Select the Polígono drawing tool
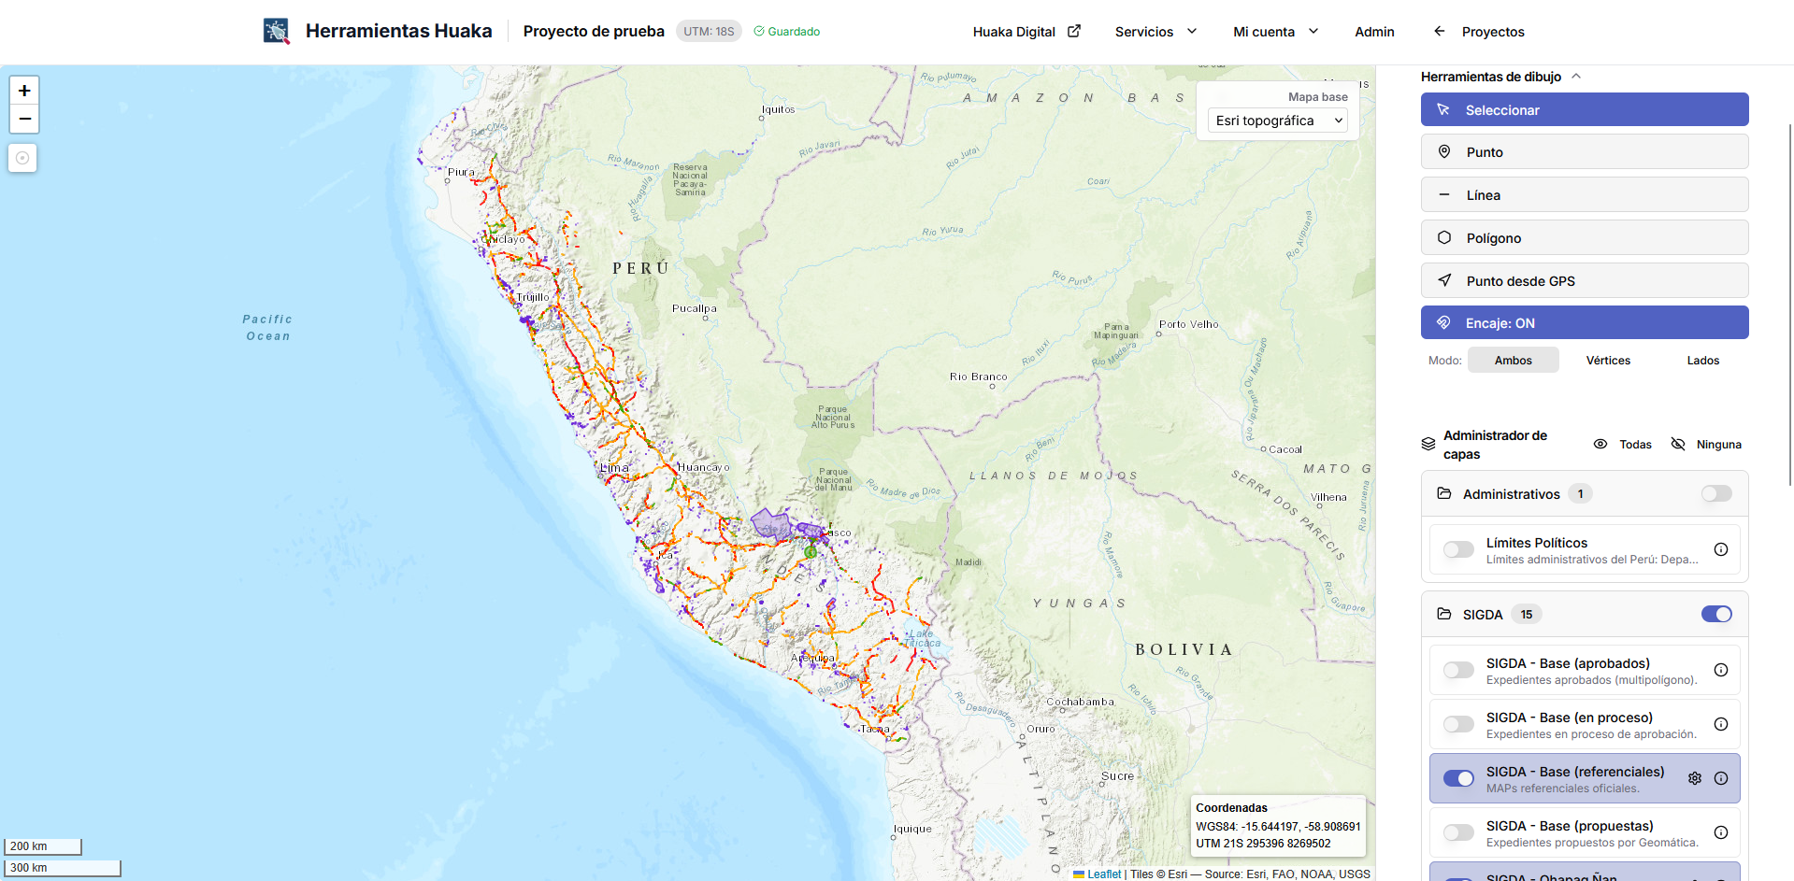This screenshot has height=881, width=1794. coord(1584,238)
